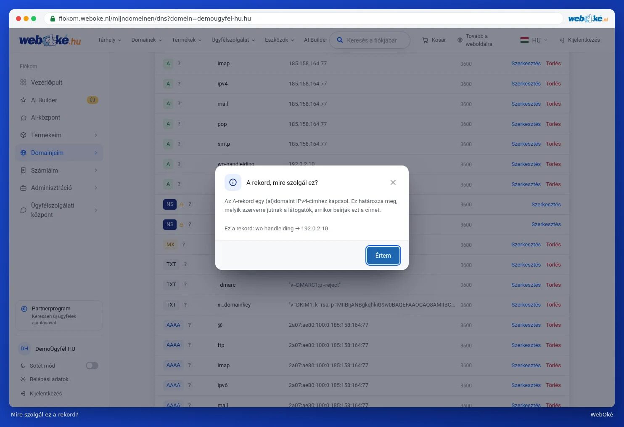Expand the Tárhely menu
This screenshot has width=624, height=427.
click(109, 40)
